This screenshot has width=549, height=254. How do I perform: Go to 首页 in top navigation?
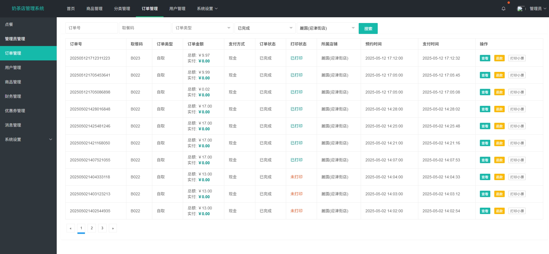coord(71,9)
